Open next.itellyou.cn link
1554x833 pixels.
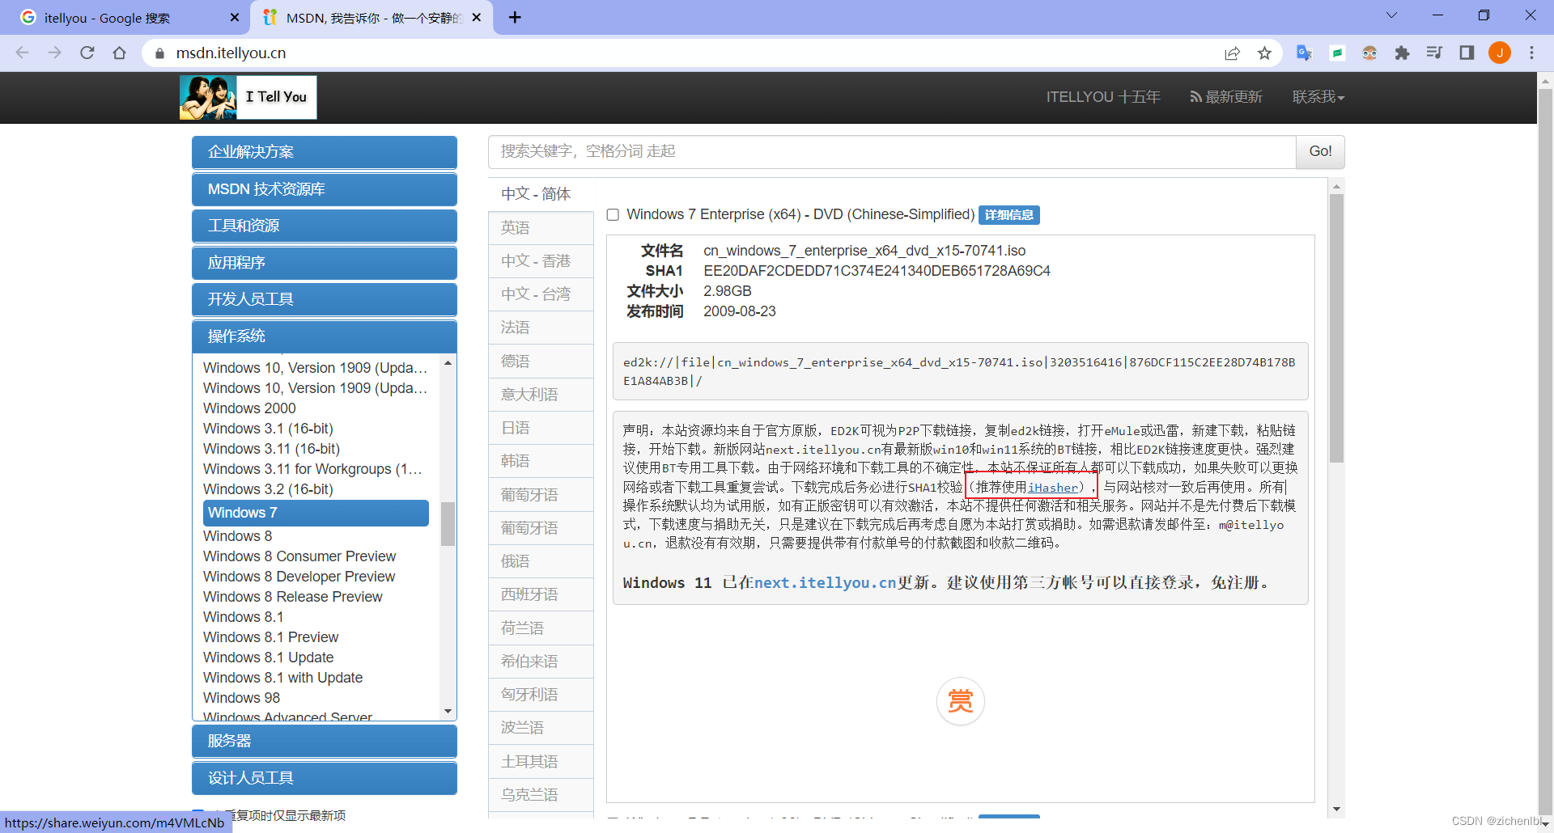pyautogui.click(x=825, y=583)
